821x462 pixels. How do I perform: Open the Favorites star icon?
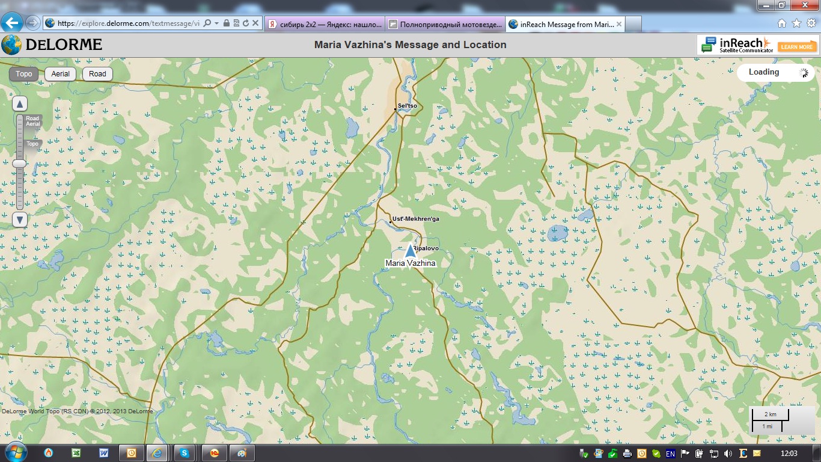click(x=796, y=23)
